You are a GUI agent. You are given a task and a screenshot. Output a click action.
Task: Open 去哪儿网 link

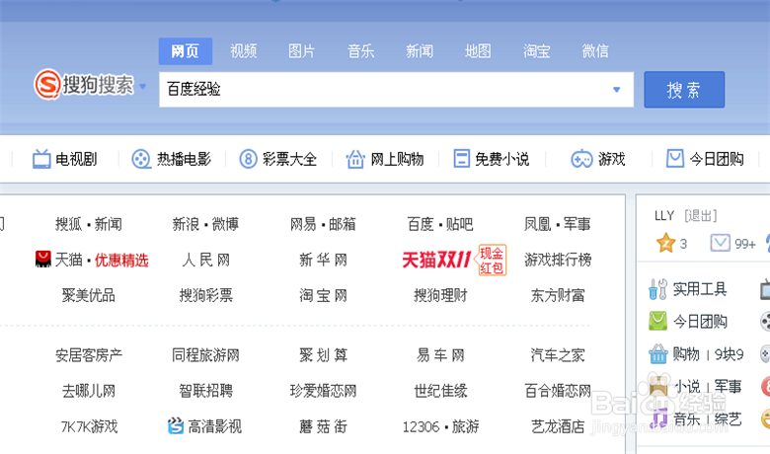[x=89, y=391]
